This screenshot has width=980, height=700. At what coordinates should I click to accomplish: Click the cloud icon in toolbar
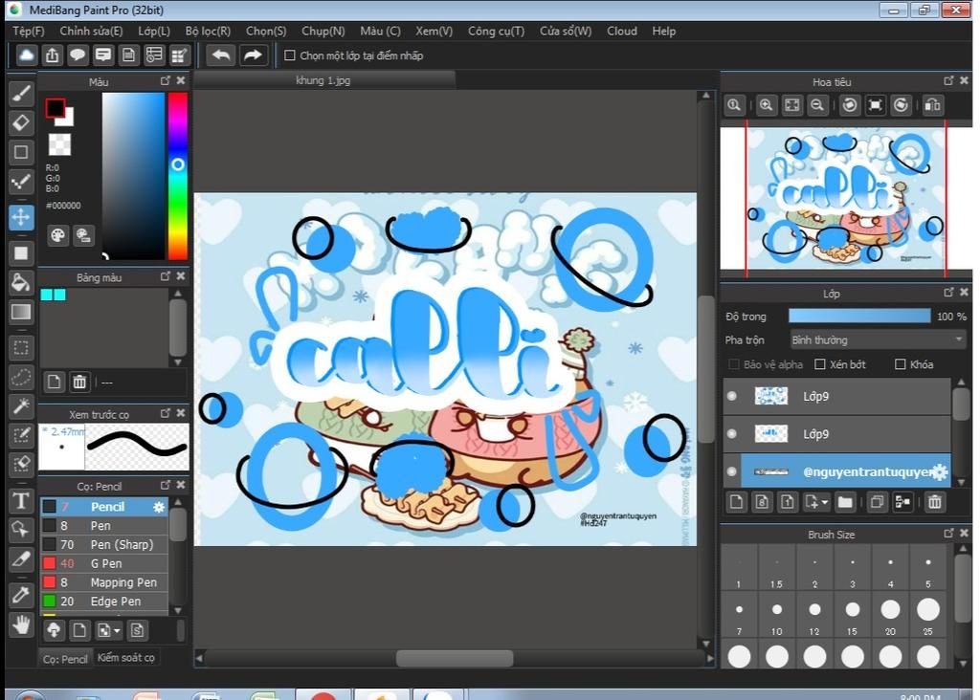point(26,55)
